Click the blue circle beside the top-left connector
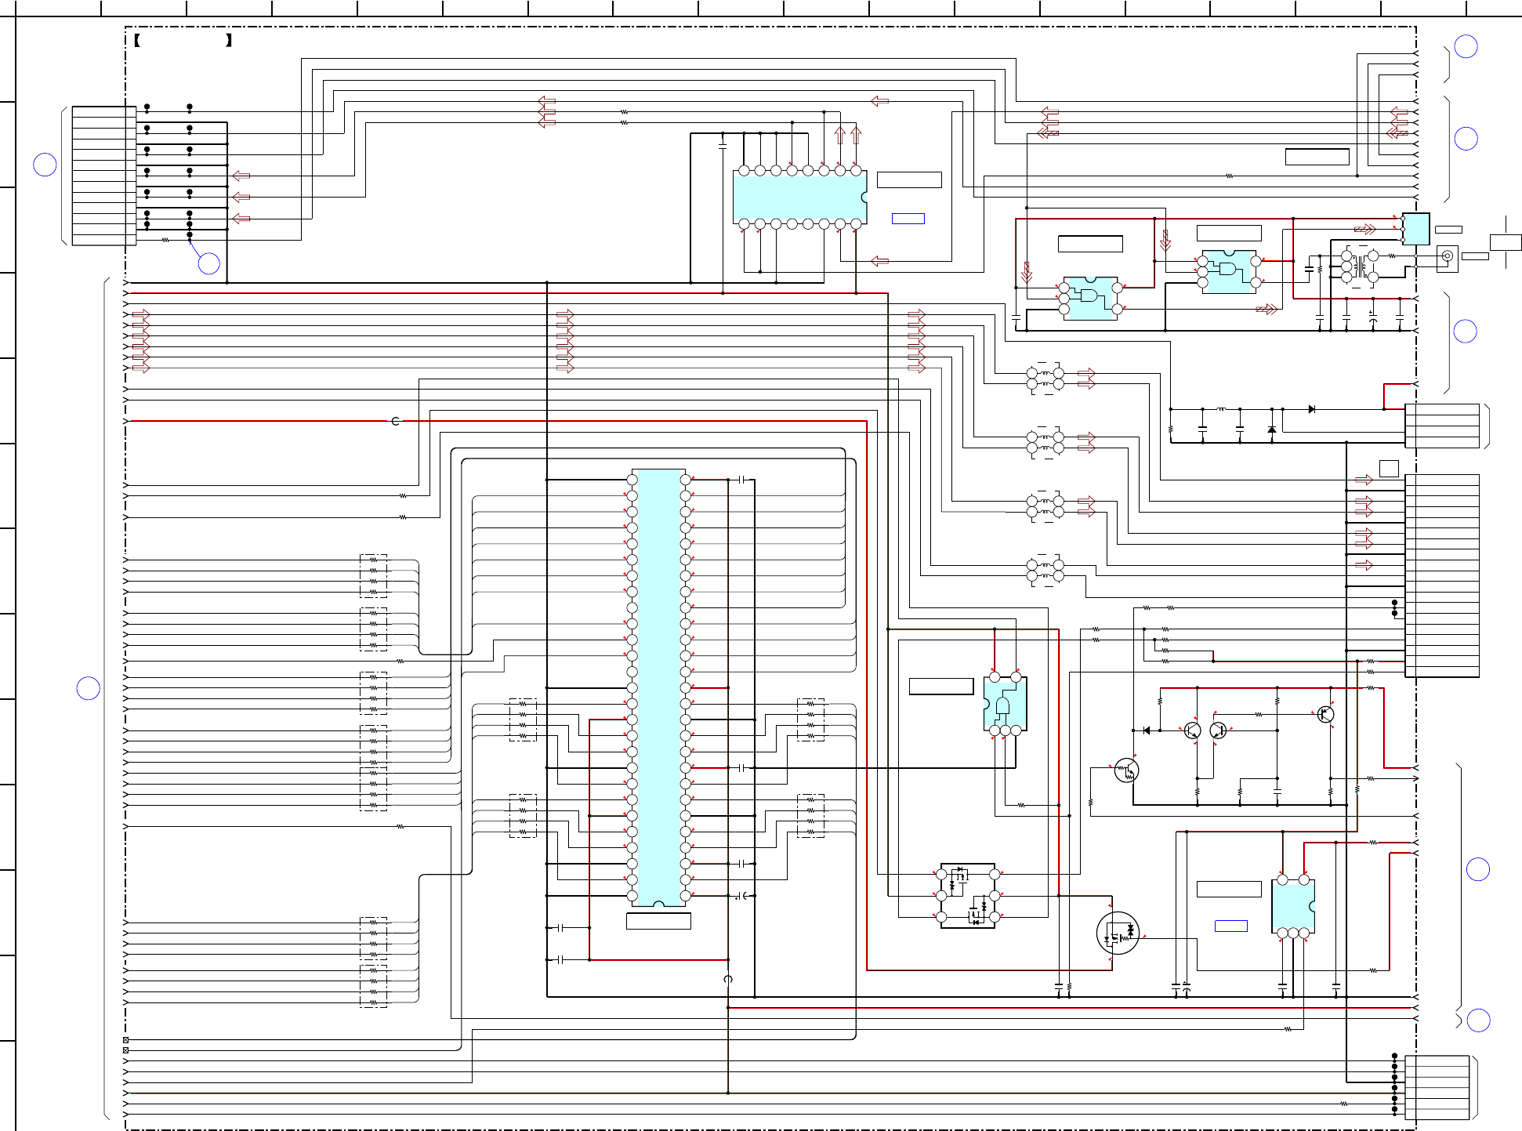The height and width of the screenshot is (1131, 1522). coord(45,165)
